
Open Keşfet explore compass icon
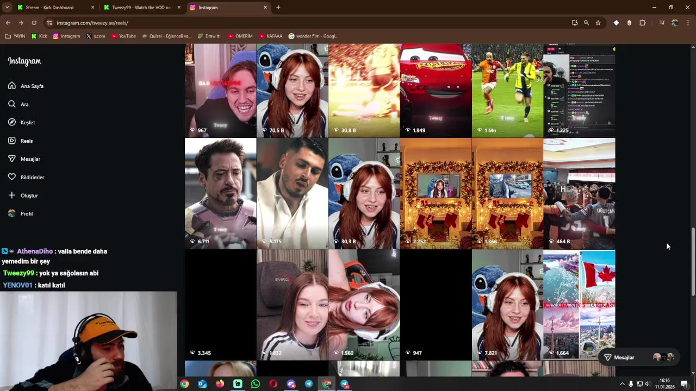[x=12, y=122]
